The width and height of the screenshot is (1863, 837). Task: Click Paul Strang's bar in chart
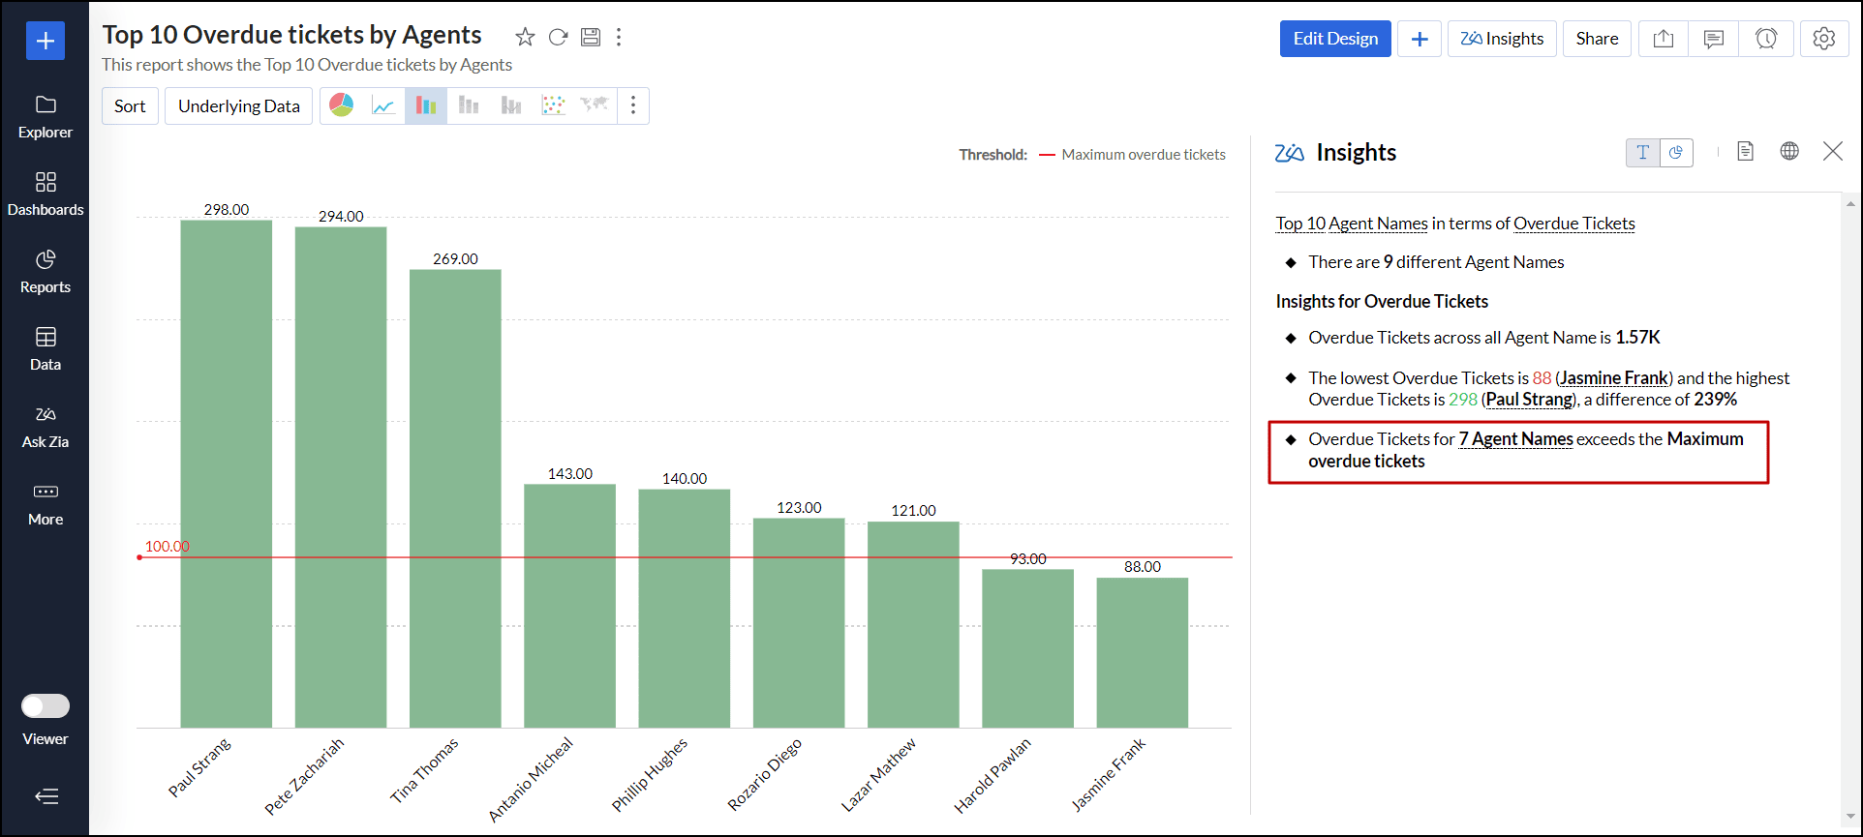point(226,474)
